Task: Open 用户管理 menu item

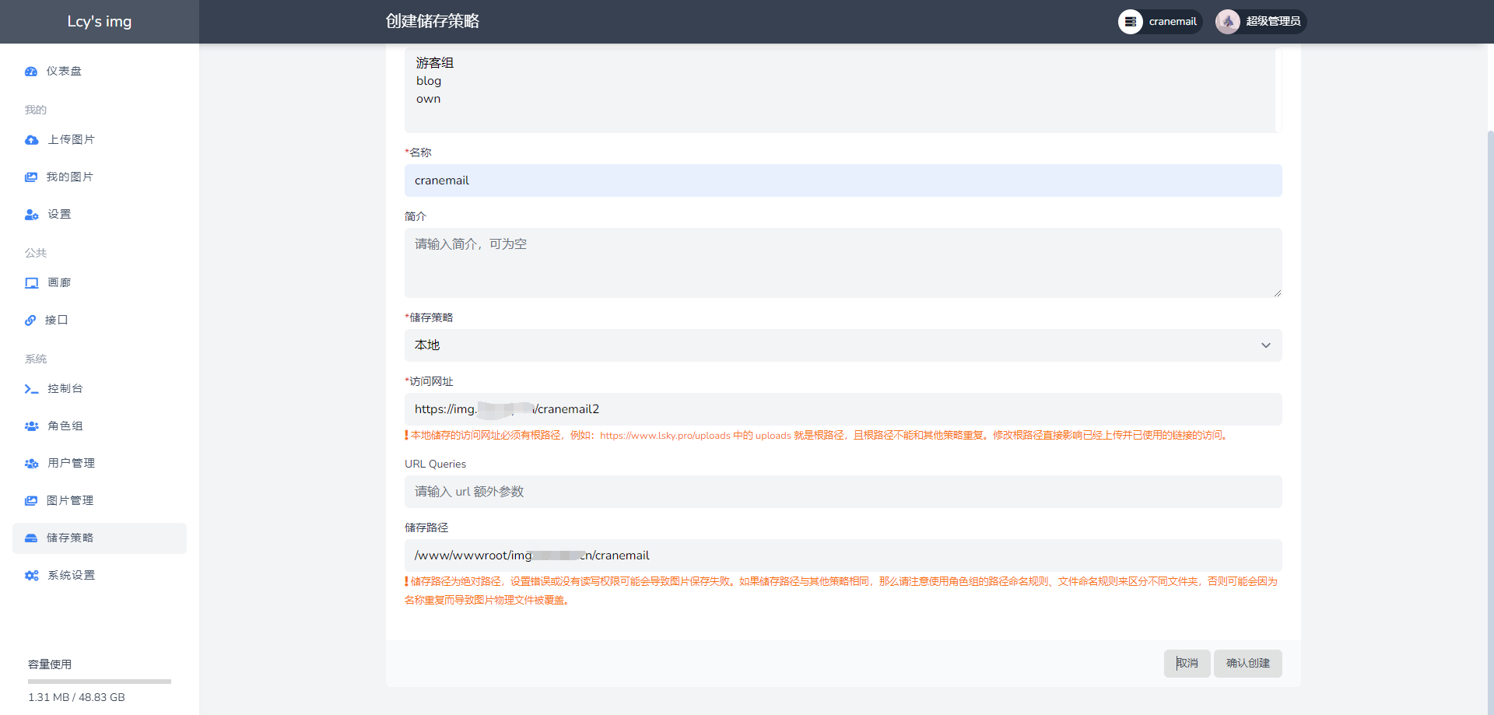Action: [x=100, y=464]
